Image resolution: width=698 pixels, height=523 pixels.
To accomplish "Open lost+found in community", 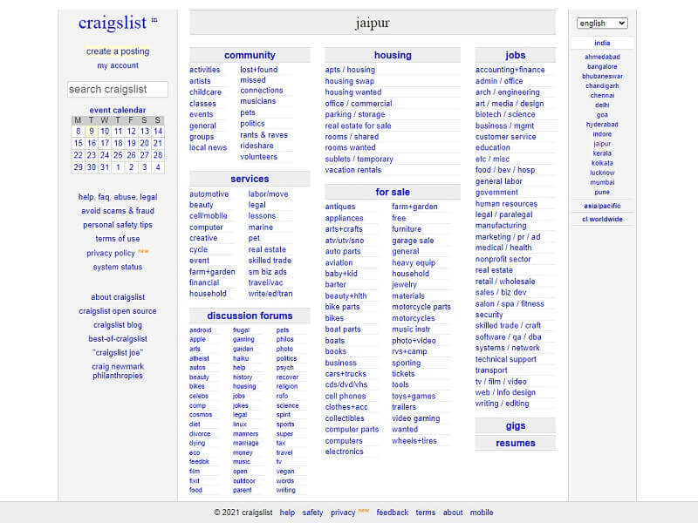I will click(258, 70).
